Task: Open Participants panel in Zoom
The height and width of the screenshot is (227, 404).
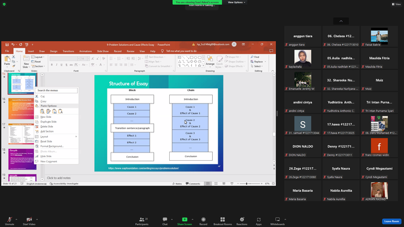Action: 141,221
